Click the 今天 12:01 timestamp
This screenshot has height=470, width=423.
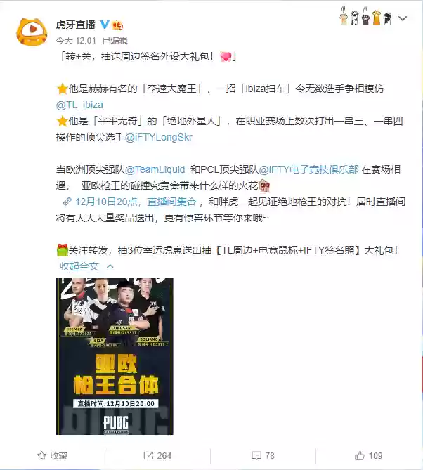pyautogui.click(x=76, y=41)
